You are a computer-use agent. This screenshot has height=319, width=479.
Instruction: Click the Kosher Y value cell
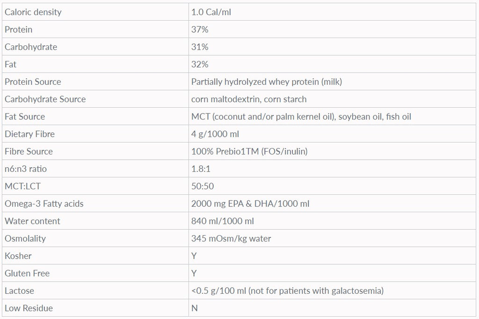click(x=194, y=256)
